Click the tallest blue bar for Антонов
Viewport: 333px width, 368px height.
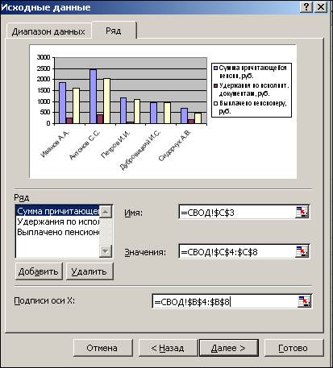point(93,97)
